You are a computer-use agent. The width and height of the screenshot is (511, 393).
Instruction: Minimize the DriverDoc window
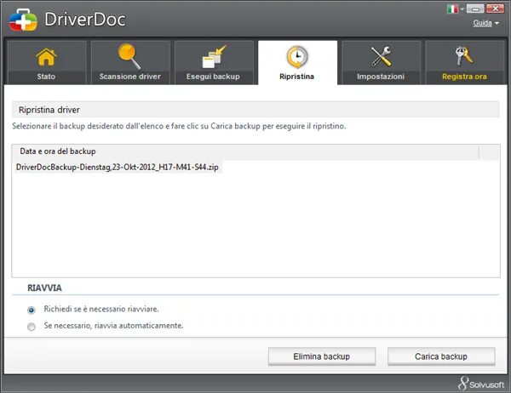475,9
